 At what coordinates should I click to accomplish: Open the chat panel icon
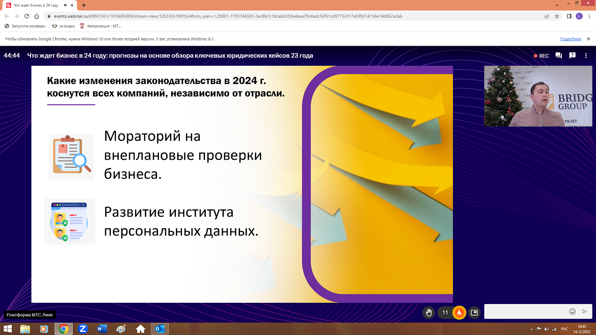click(559, 56)
